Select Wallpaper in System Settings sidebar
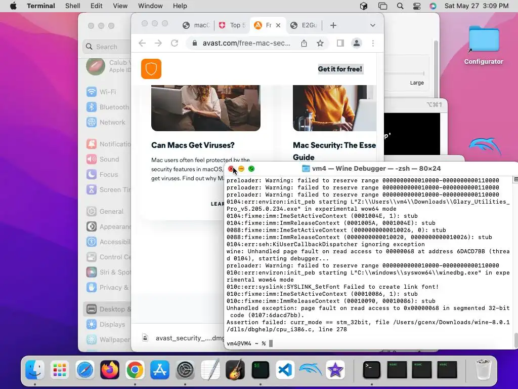Viewport: 518px width, 389px height. click(107, 340)
